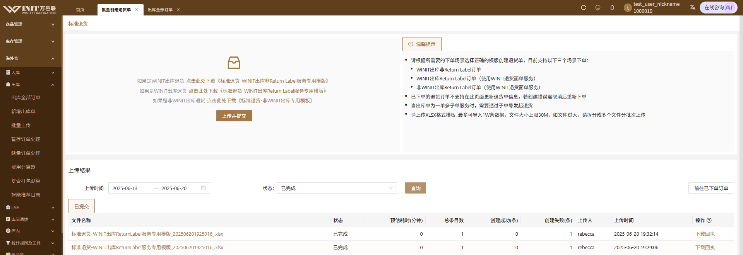Expand the LMA submenu
The height and width of the screenshot is (255, 743).
[x=31, y=207]
